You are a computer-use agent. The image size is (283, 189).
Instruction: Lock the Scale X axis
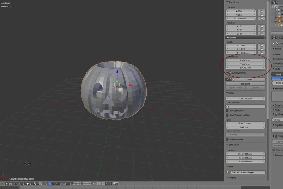tap(262, 45)
